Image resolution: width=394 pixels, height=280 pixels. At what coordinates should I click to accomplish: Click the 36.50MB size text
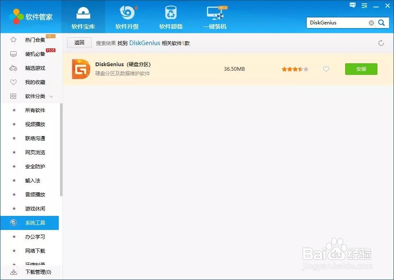(234, 69)
